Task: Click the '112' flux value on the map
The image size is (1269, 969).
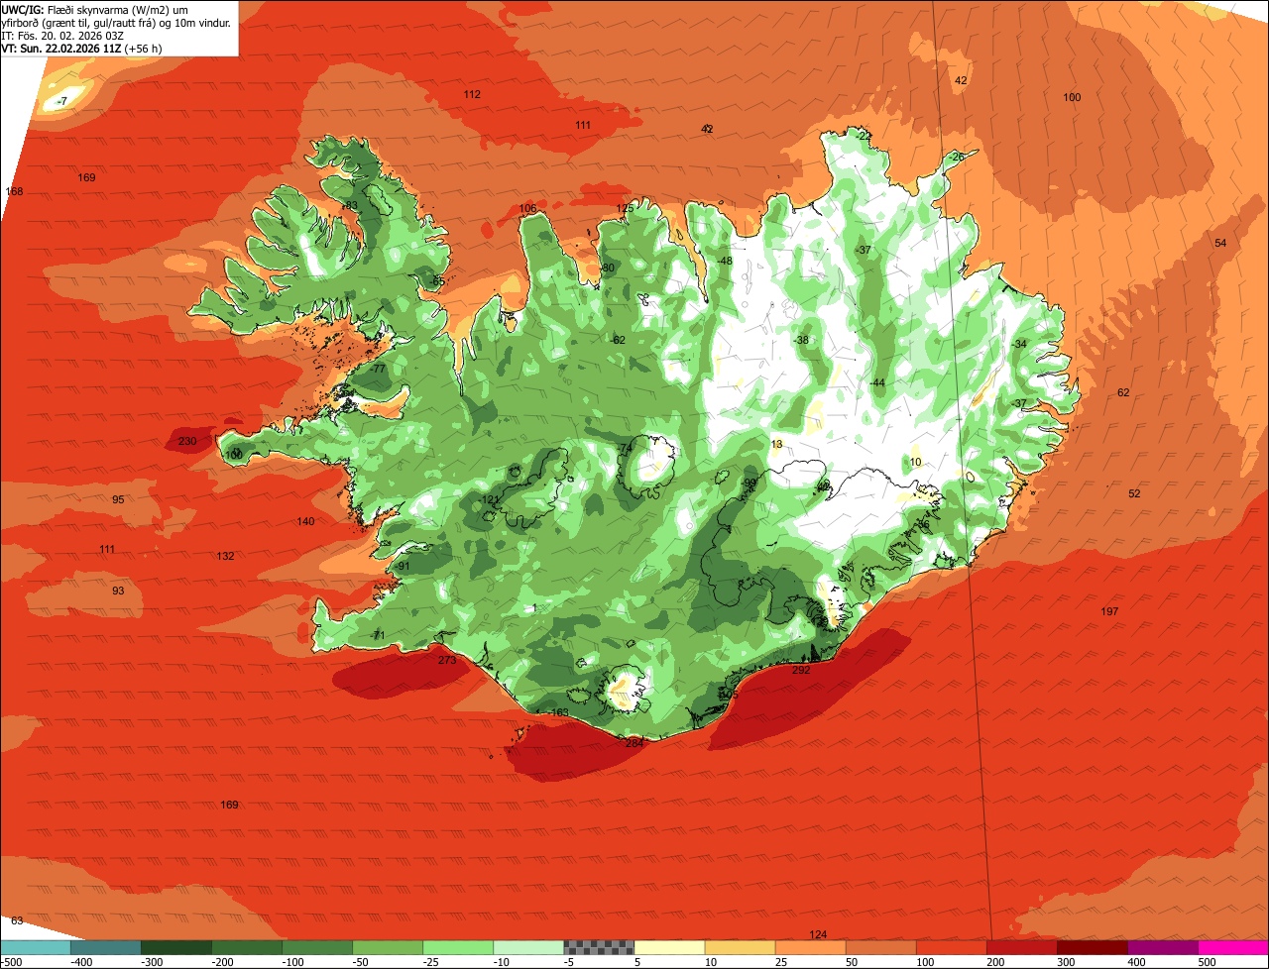Action: (x=472, y=94)
